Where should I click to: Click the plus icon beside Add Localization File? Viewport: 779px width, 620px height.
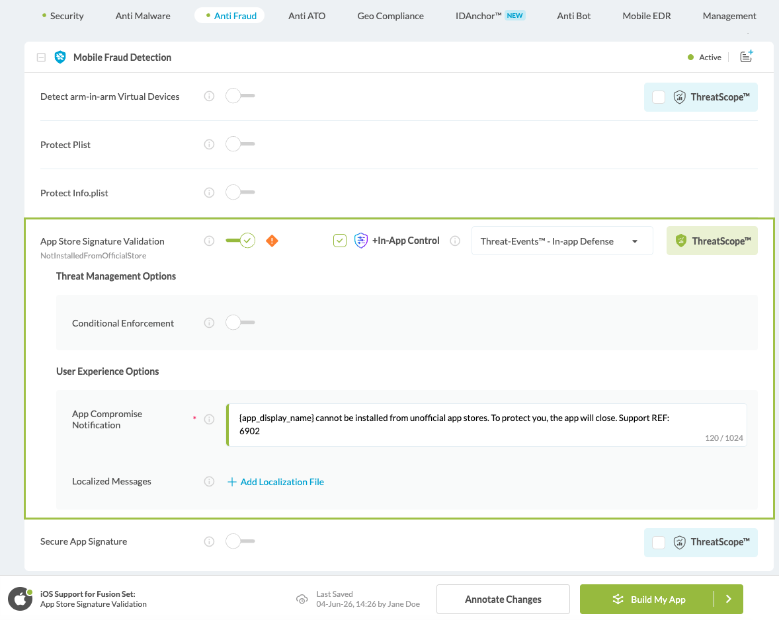pyautogui.click(x=231, y=482)
